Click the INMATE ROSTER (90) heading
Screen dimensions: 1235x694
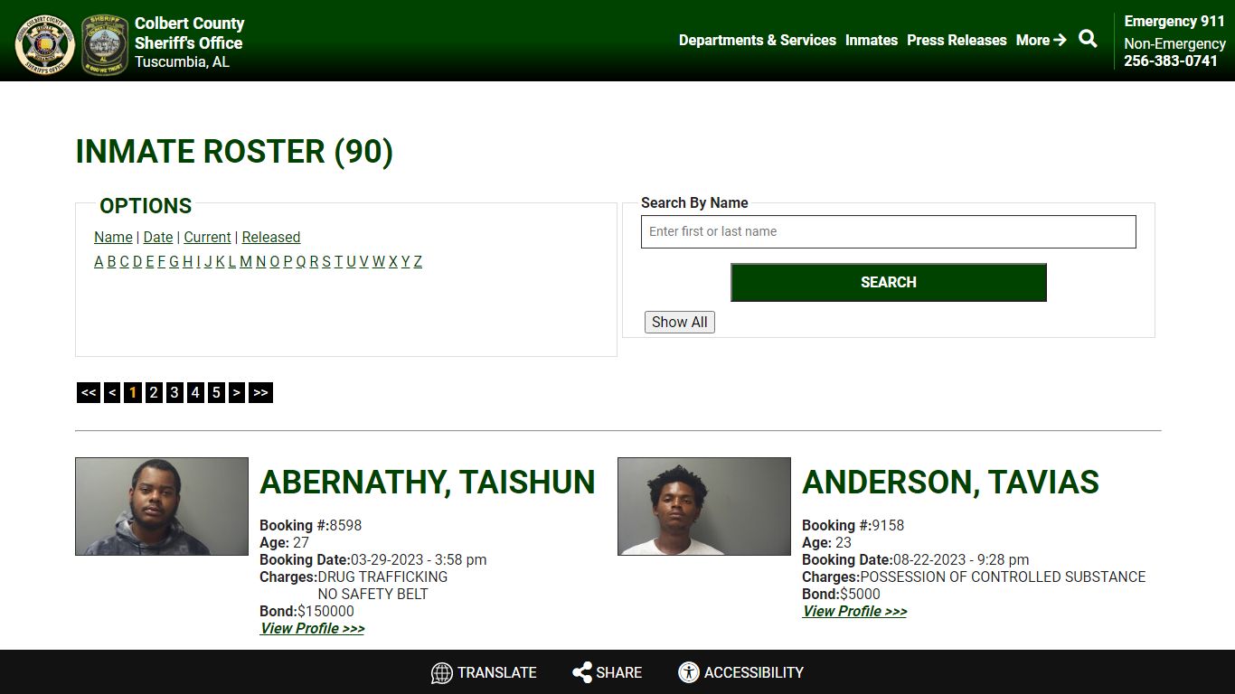[x=234, y=152]
